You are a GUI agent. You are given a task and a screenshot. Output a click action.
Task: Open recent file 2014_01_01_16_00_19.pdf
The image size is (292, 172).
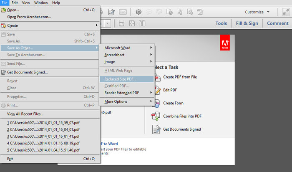point(50,143)
